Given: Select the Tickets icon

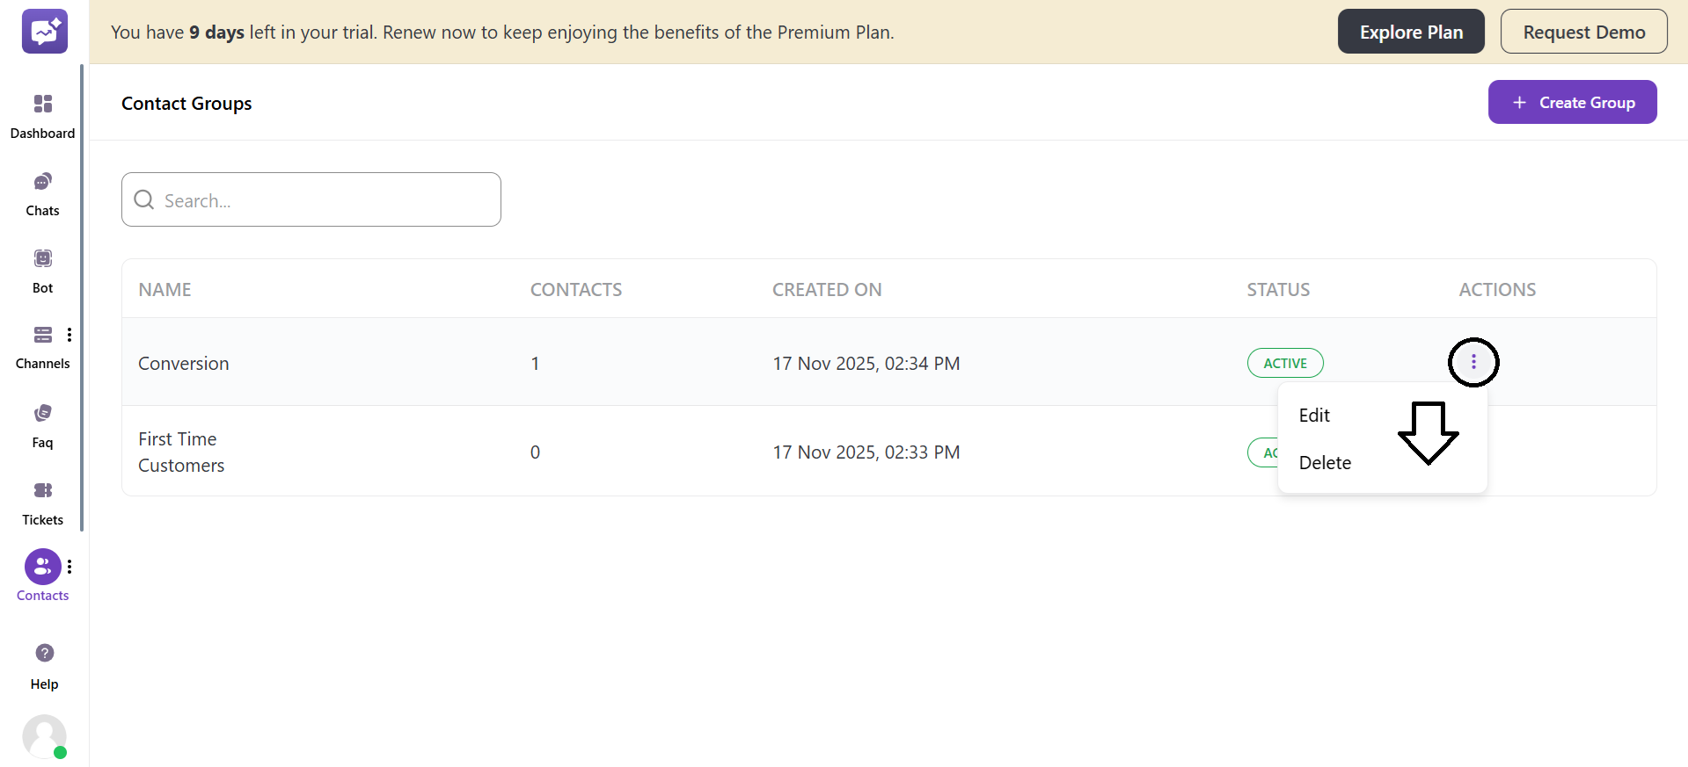Looking at the screenshot, I should (x=42, y=490).
